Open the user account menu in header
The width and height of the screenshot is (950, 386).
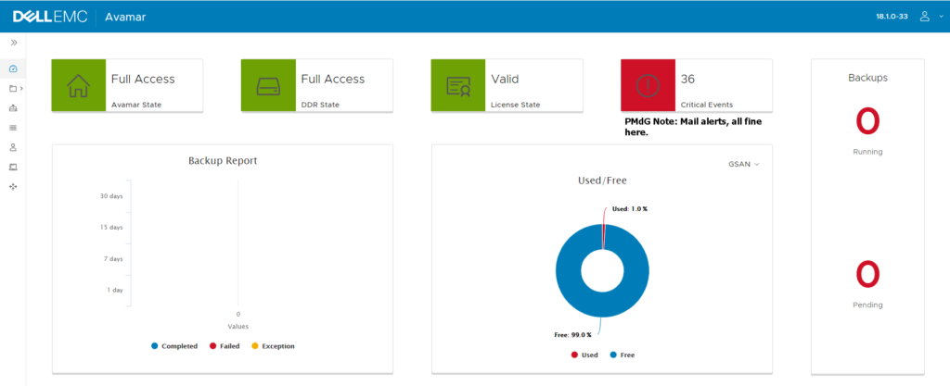click(925, 17)
